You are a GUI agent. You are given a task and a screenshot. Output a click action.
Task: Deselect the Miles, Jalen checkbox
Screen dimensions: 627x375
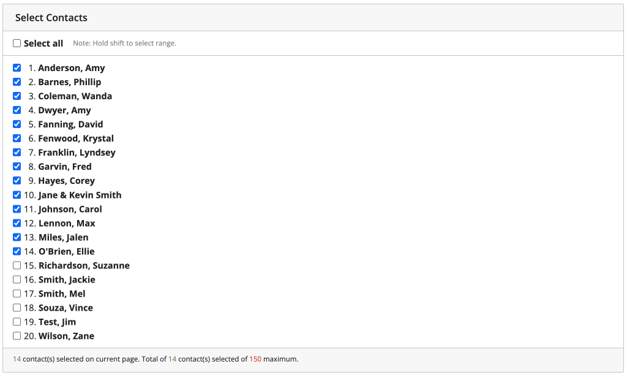[17, 237]
